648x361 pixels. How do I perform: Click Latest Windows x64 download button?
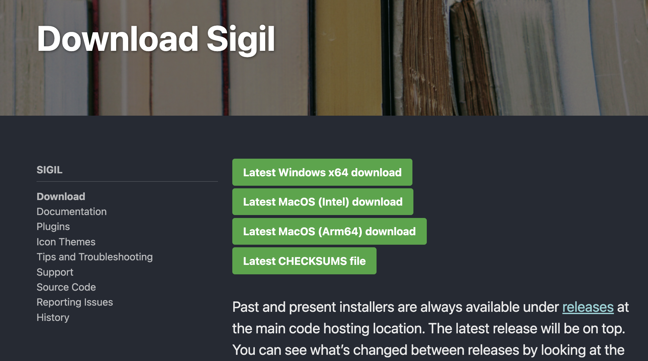(322, 172)
